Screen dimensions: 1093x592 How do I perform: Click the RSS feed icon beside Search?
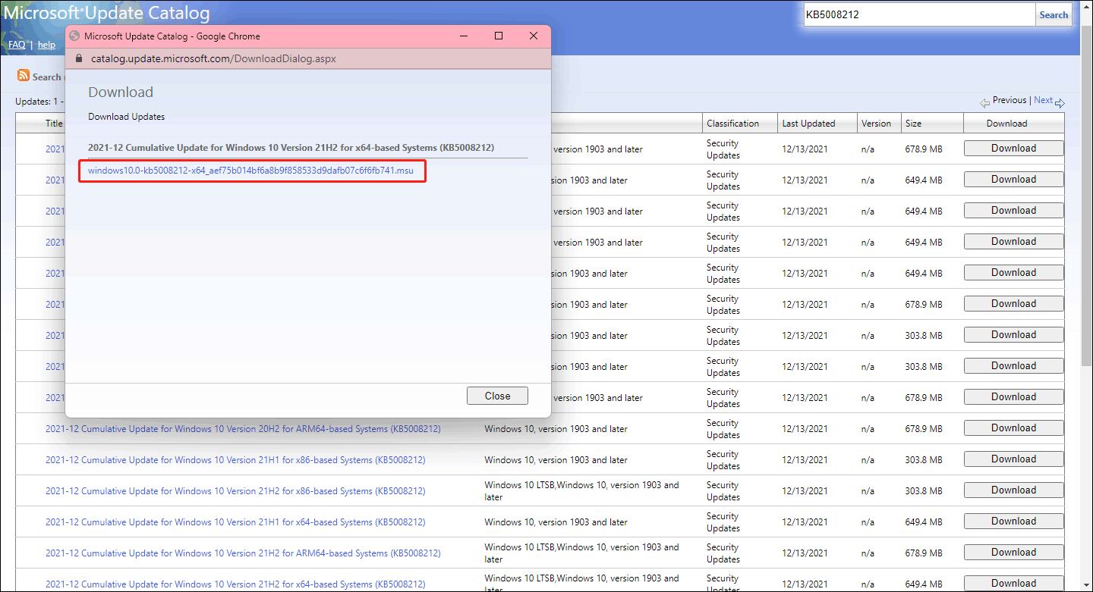pyautogui.click(x=24, y=76)
